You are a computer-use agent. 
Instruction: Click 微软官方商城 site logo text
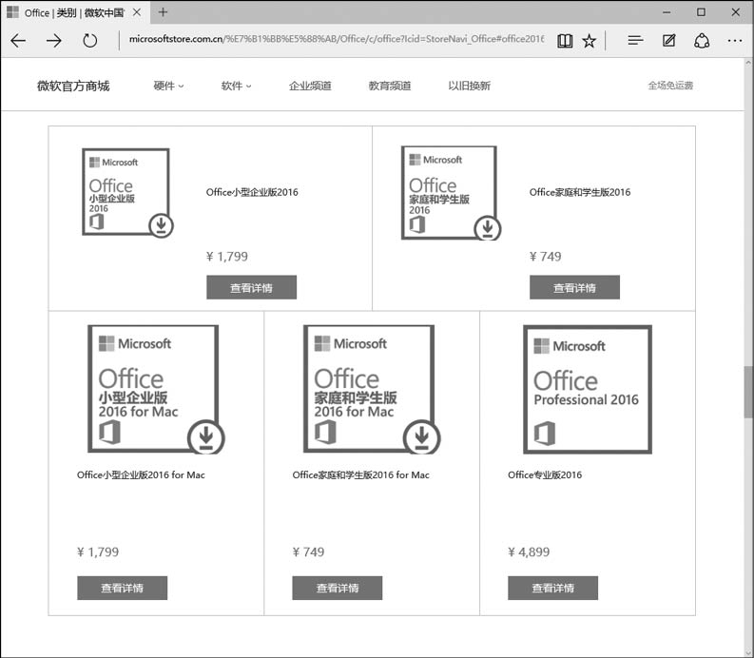[x=73, y=87]
